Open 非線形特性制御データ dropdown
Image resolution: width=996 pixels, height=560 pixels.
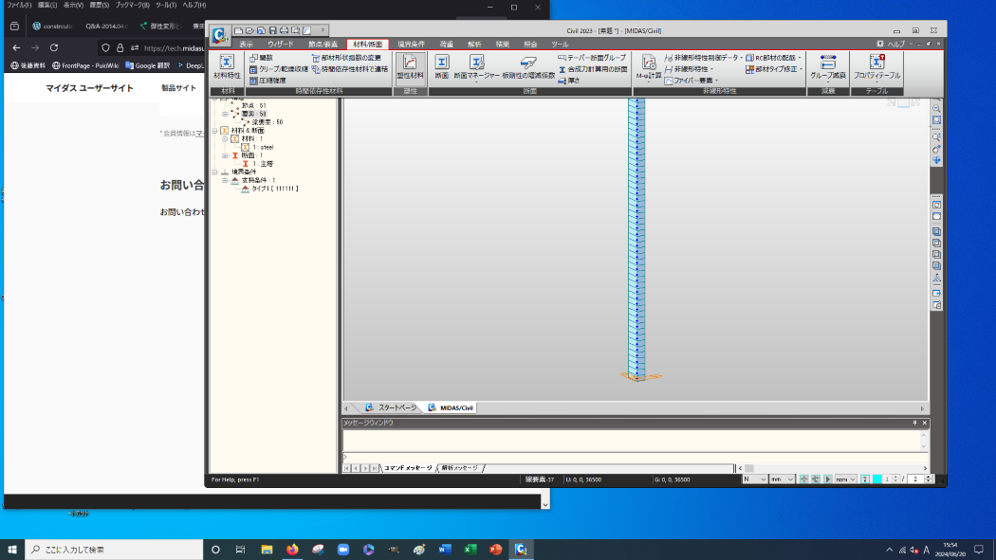click(x=703, y=58)
